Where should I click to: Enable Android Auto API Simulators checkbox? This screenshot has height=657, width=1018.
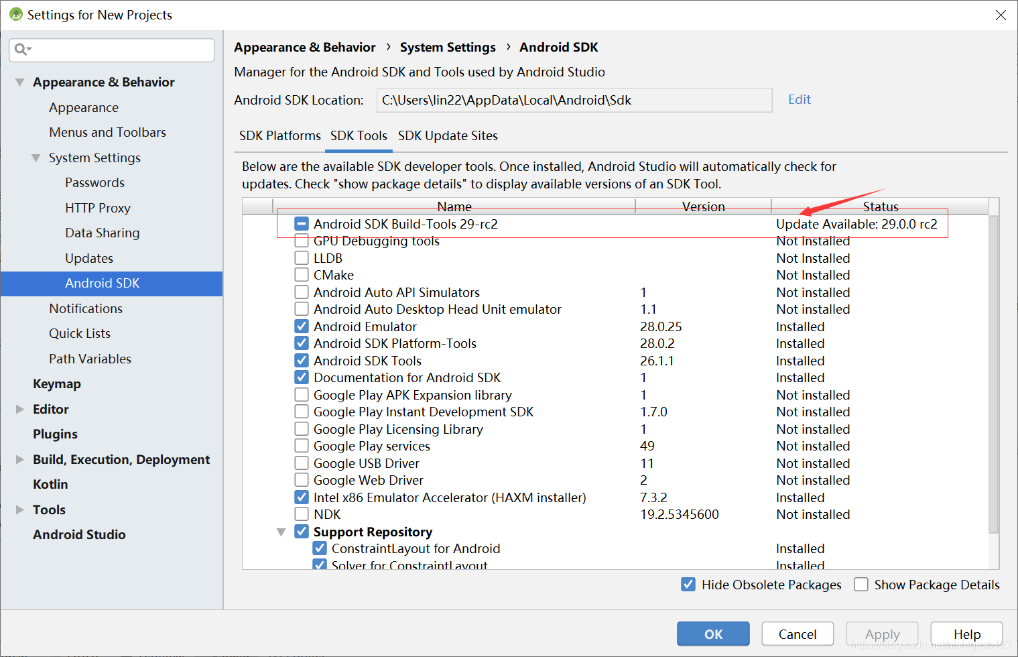(302, 292)
